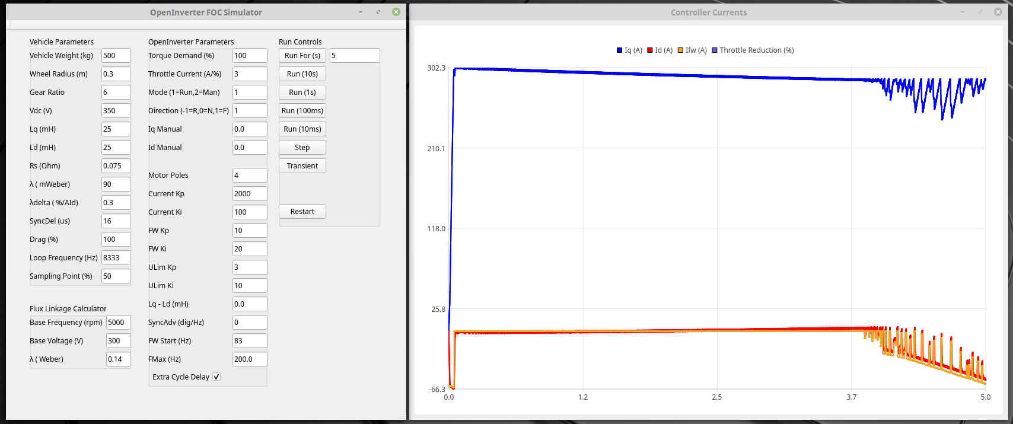
Task: Run simulation for 10ms
Action: 302,129
